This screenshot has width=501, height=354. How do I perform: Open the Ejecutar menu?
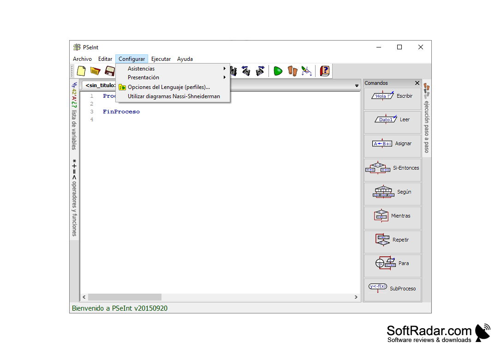tap(161, 59)
